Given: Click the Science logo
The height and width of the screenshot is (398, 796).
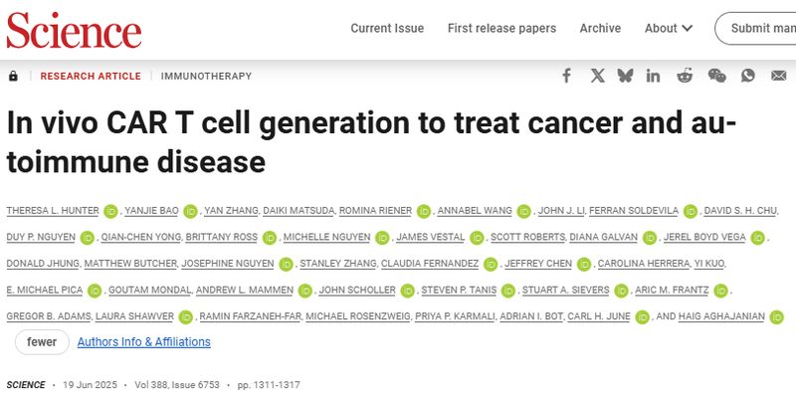Looking at the screenshot, I should click(74, 29).
